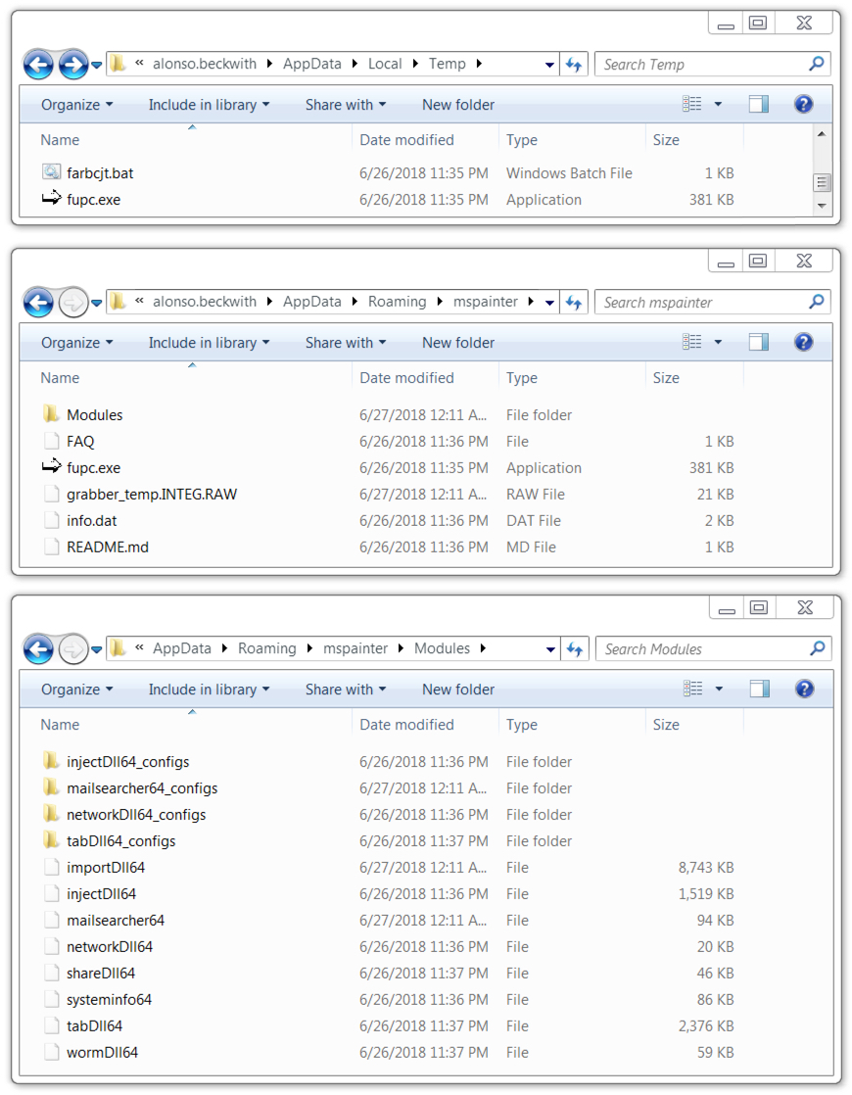Click mspainter breadcrumb in Modules window
Image resolution: width=852 pixels, height=1095 pixels.
pos(355,648)
